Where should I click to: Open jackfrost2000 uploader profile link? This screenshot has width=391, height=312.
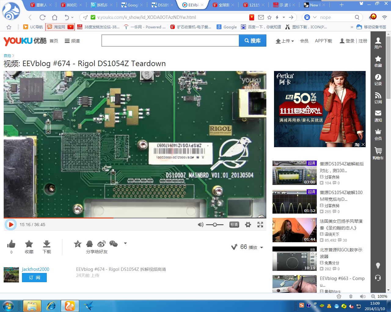point(35,269)
